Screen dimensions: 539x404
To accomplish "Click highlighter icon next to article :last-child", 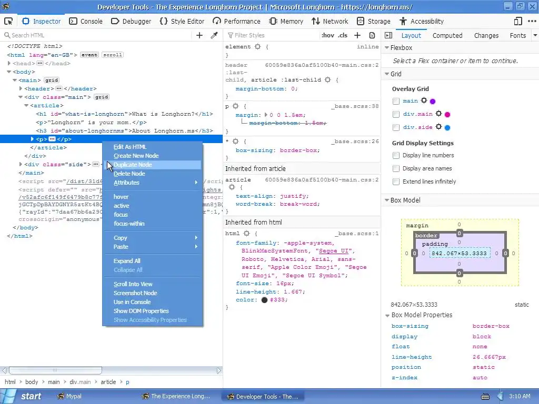I will coord(327,80).
